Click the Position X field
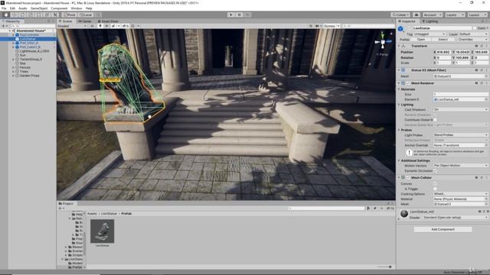490x275 pixels. point(443,52)
